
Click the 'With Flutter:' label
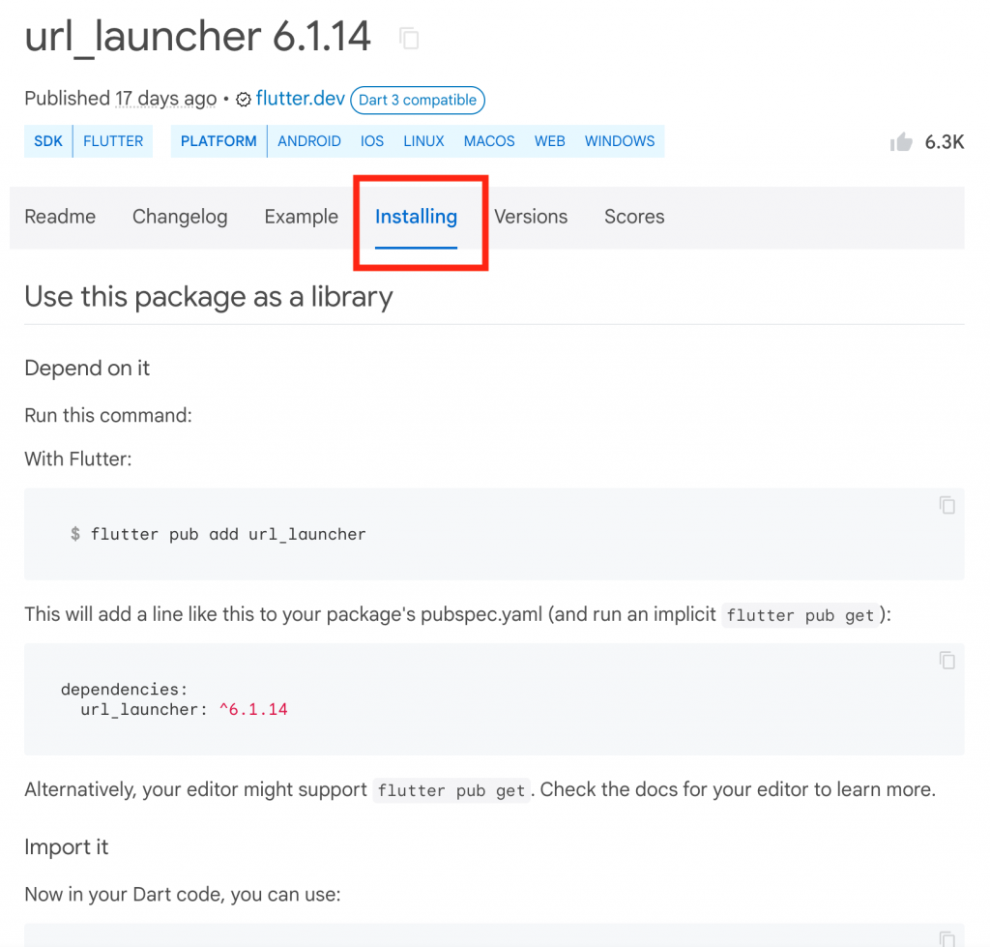(78, 459)
